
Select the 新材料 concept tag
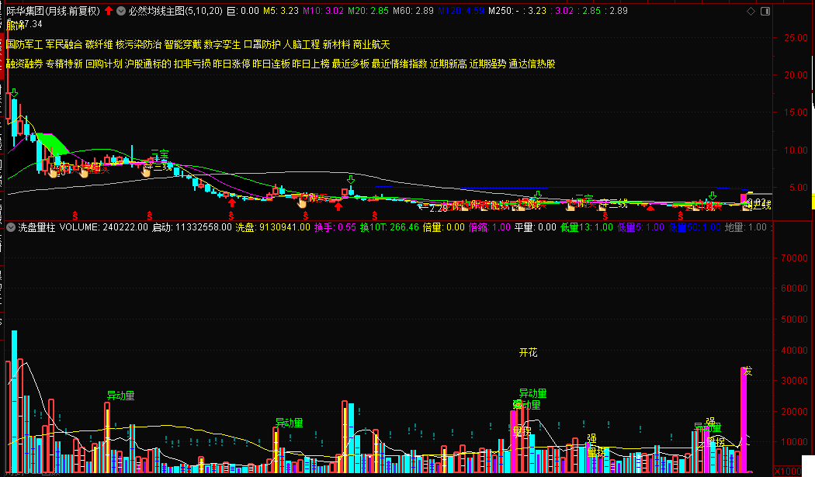point(336,45)
